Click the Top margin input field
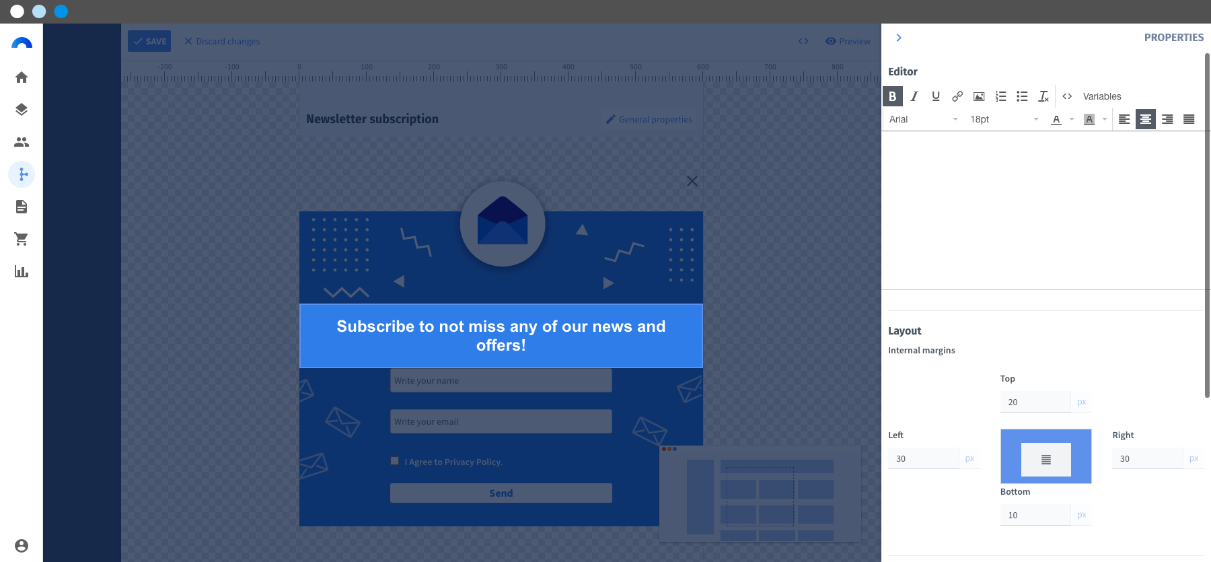Viewport: 1211px width, 562px height. click(1035, 402)
